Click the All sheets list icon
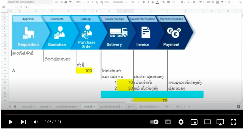 pyautogui.click(x=15, y=107)
